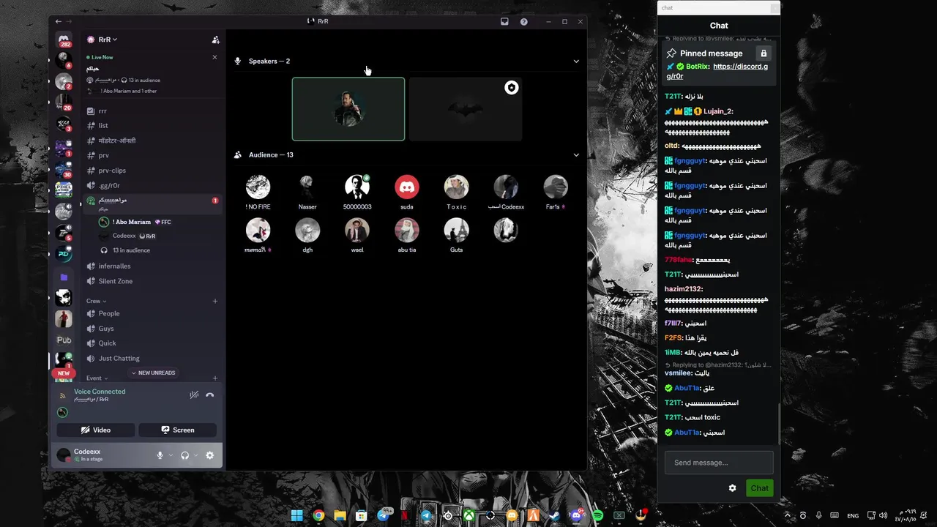
Task: Mute the microphone in the user panel
Action: [x=160, y=455]
